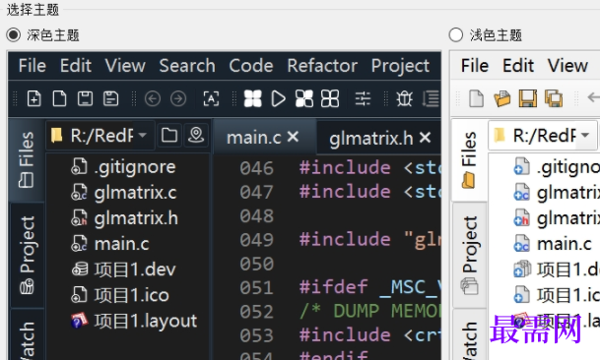600x360 pixels.
Task: Expand the R:/RedP folder dropdown in light theme
Action: (x=584, y=135)
